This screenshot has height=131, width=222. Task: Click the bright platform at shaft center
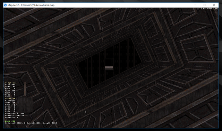click(109, 67)
